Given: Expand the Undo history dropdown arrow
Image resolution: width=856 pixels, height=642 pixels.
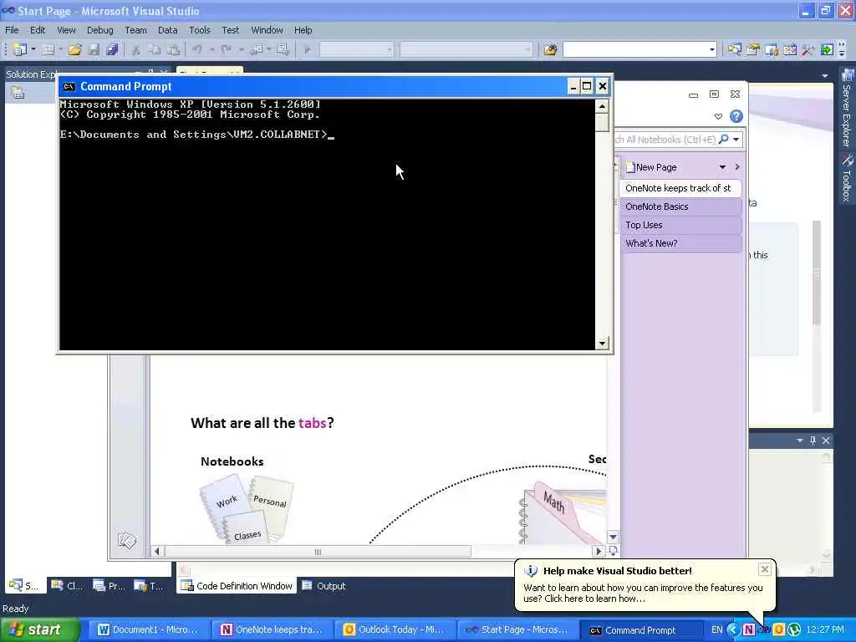Looking at the screenshot, I should [x=211, y=49].
